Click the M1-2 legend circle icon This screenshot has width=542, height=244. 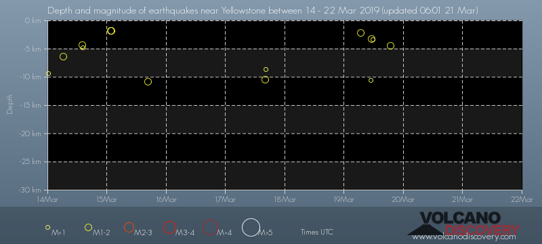89,228
